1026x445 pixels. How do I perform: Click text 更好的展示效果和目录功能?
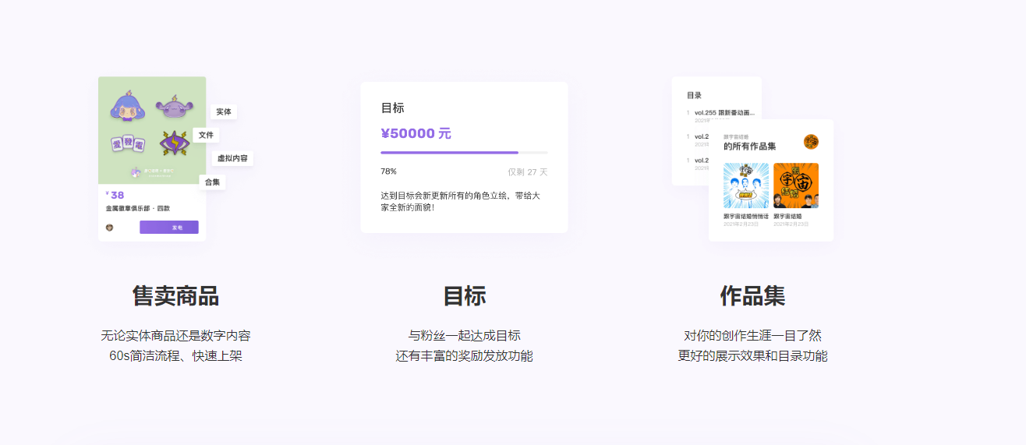[x=752, y=356]
